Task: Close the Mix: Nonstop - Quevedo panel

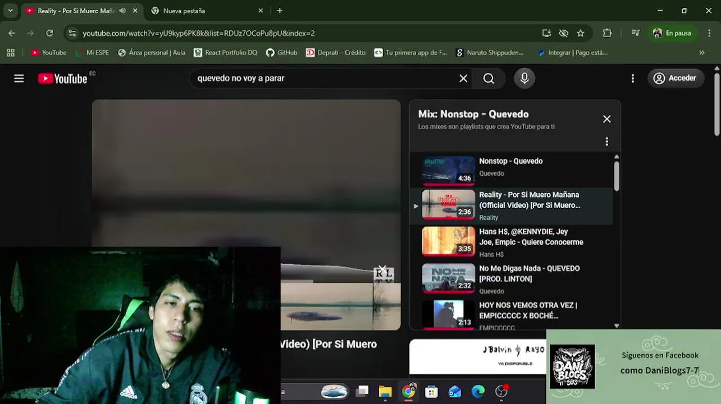Action: pyautogui.click(x=607, y=119)
